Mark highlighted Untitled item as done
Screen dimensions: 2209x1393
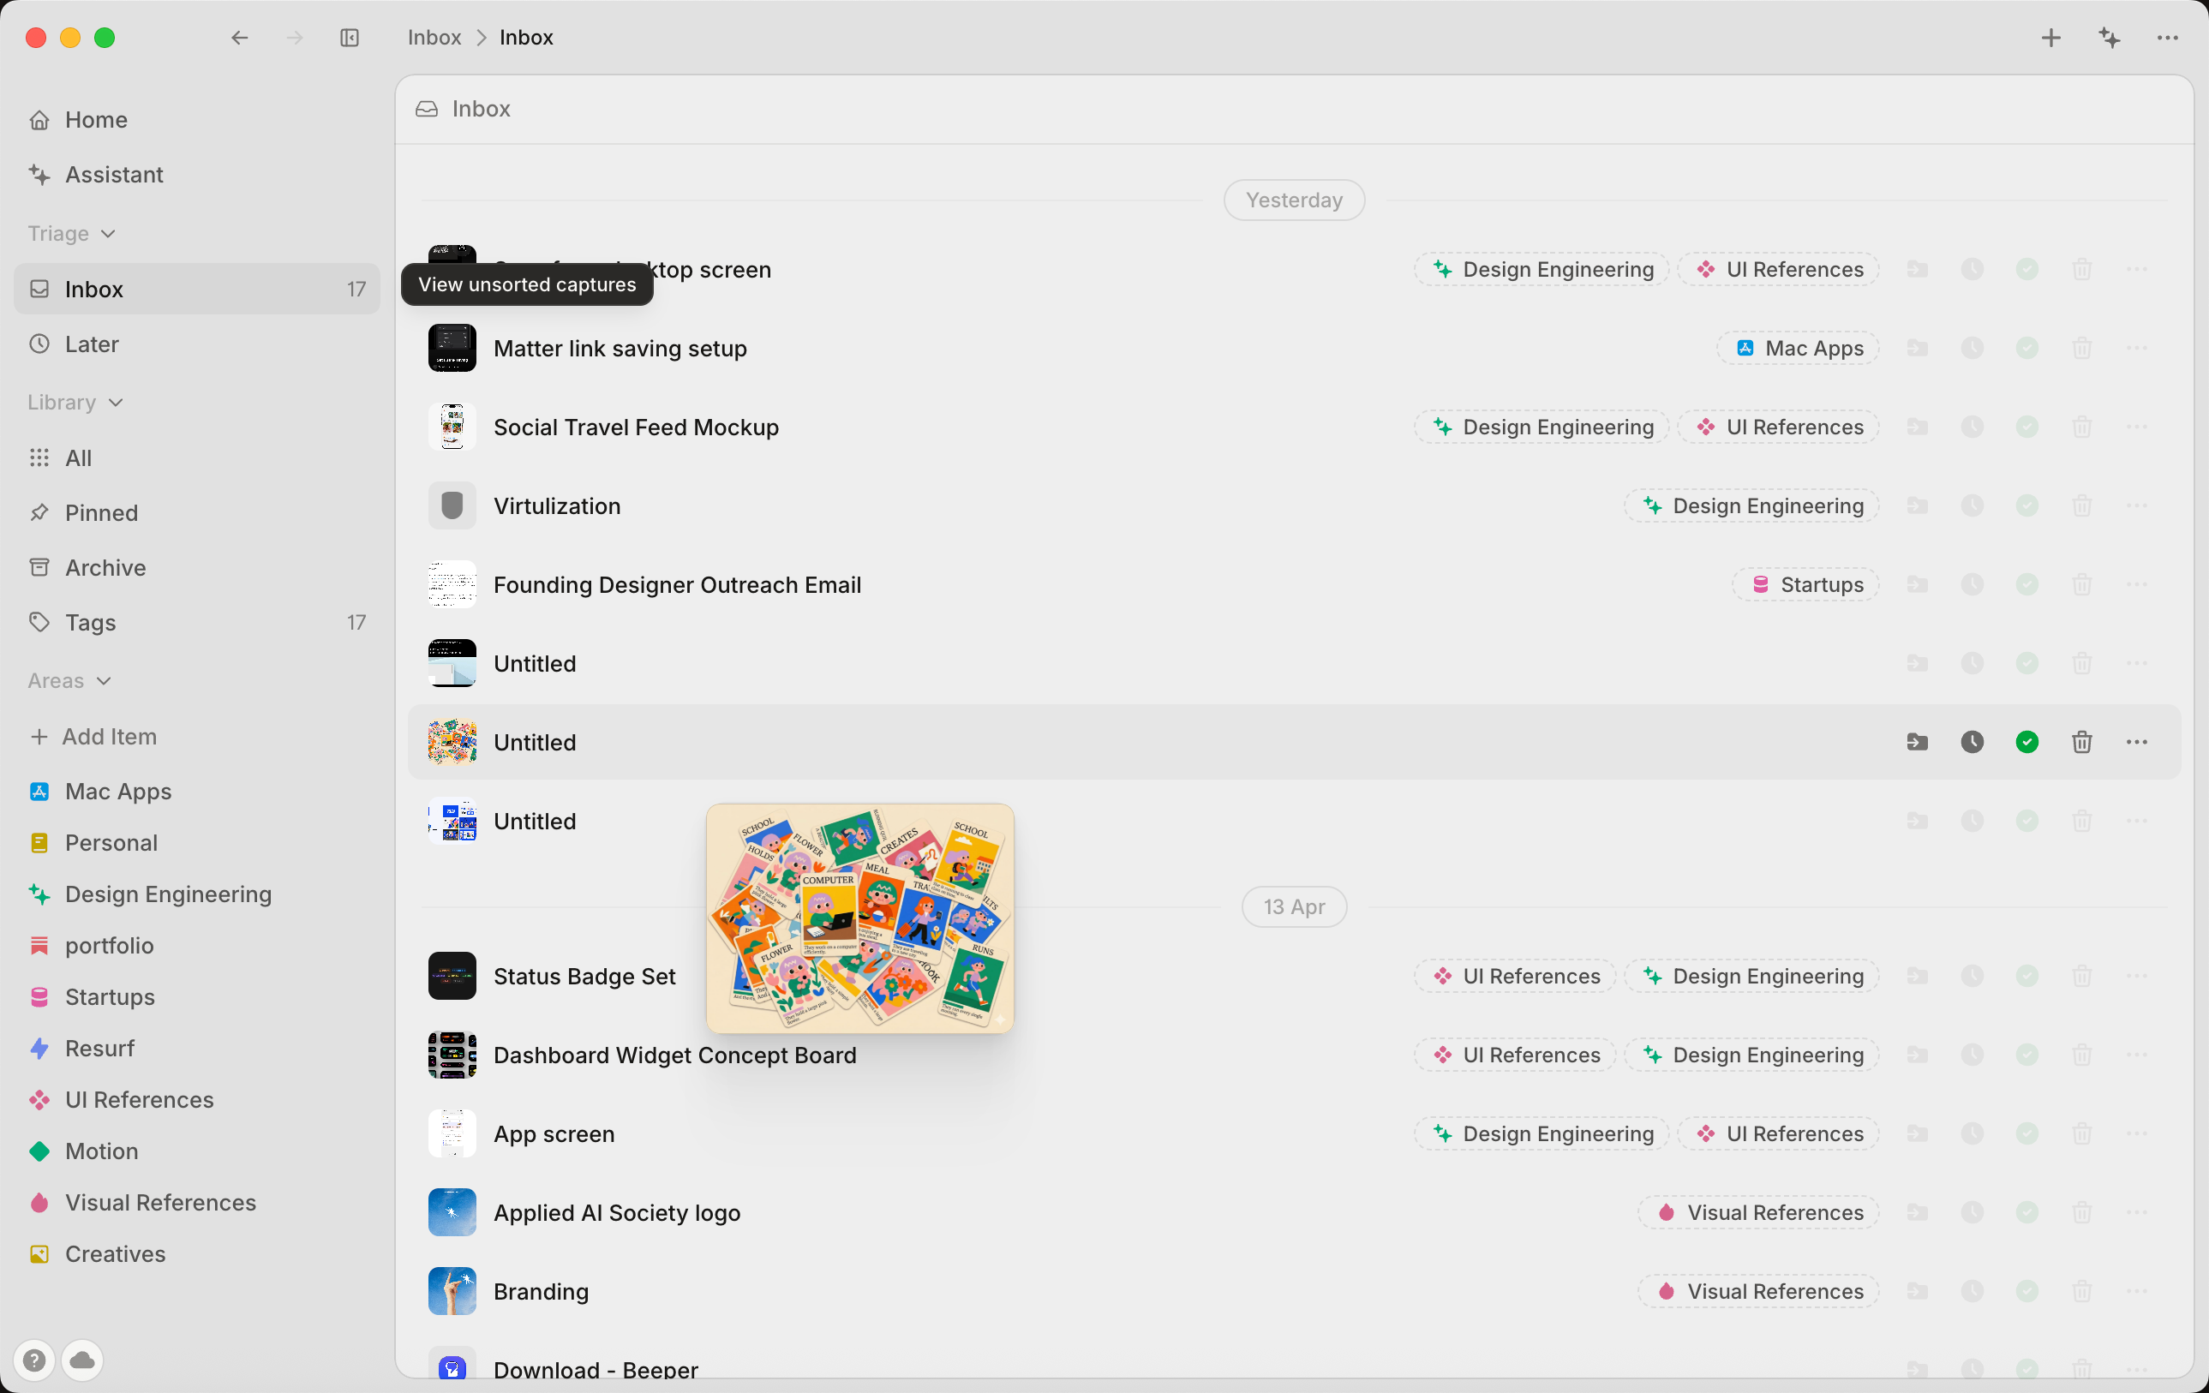click(2027, 742)
